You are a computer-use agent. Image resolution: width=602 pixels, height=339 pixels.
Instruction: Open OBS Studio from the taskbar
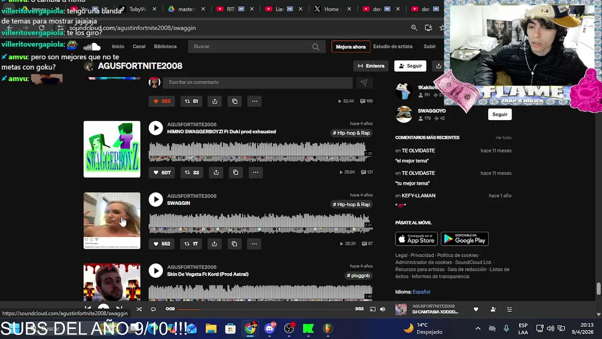pyautogui.click(x=289, y=328)
